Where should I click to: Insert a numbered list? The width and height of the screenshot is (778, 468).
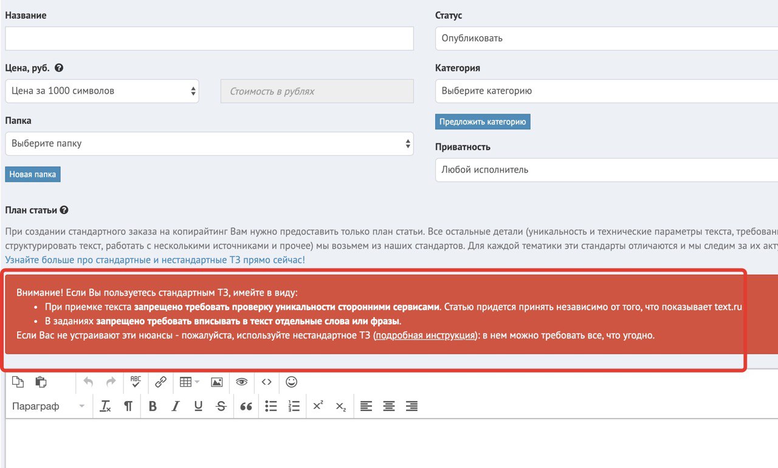tap(294, 406)
